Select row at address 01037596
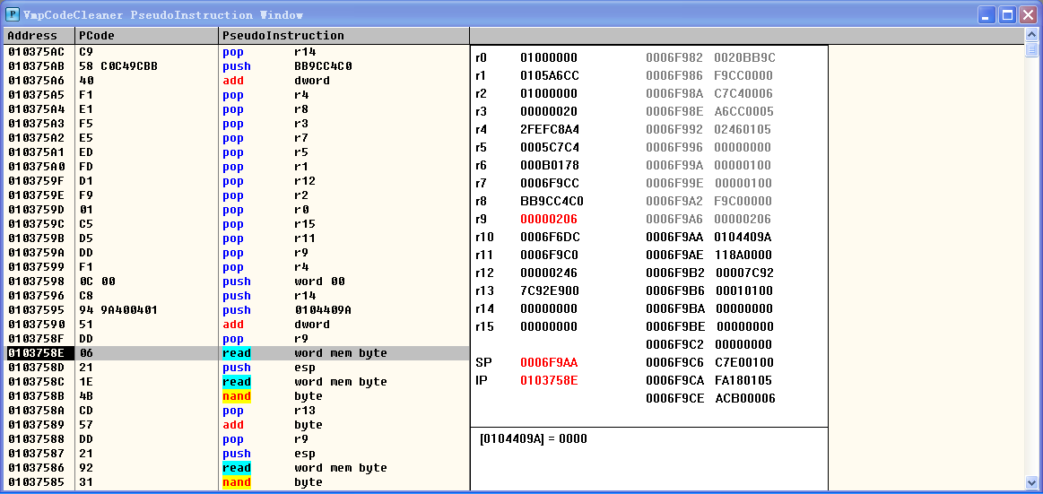This screenshot has height=494, width=1043. click(237, 295)
